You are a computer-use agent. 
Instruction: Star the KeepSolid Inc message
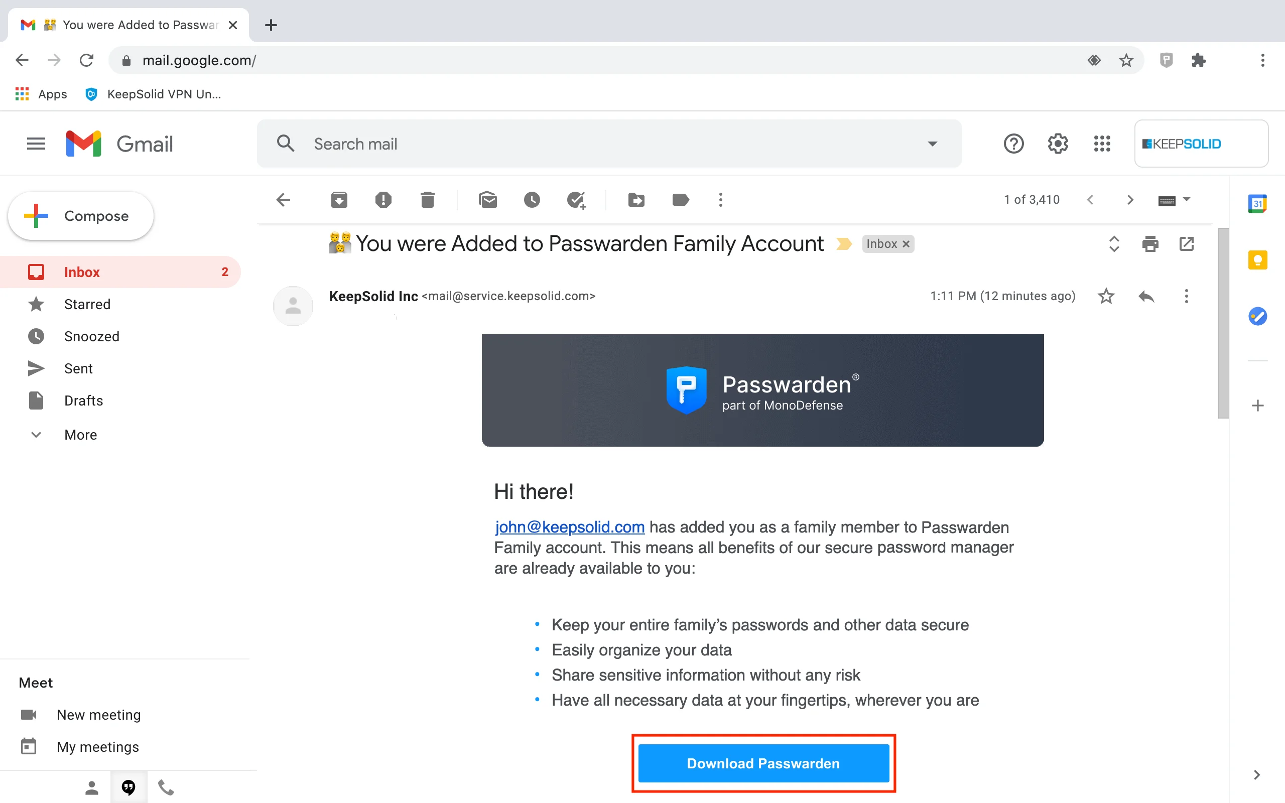coord(1106,296)
